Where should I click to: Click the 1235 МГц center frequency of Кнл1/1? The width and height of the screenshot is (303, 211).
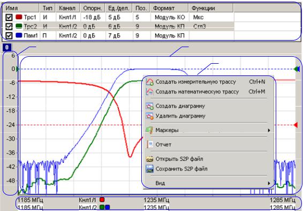point(156,200)
